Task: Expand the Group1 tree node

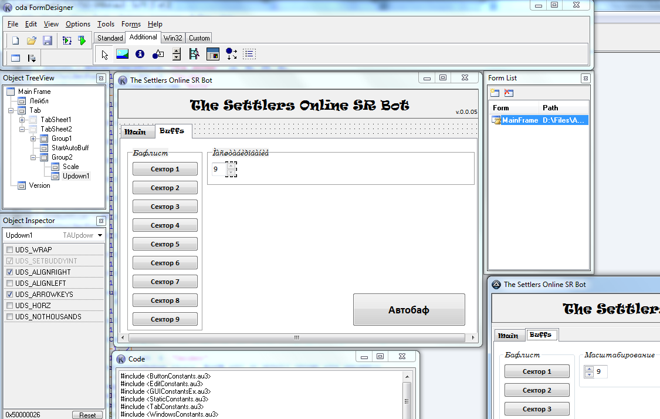Action: coord(33,138)
